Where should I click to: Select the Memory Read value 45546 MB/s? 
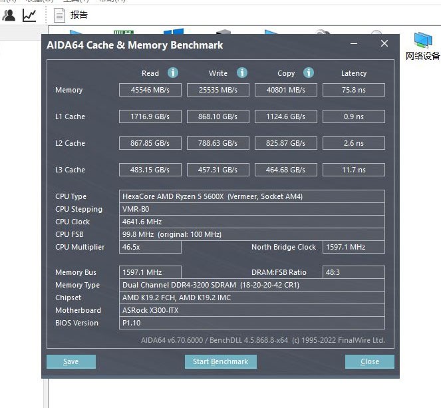[x=150, y=90]
